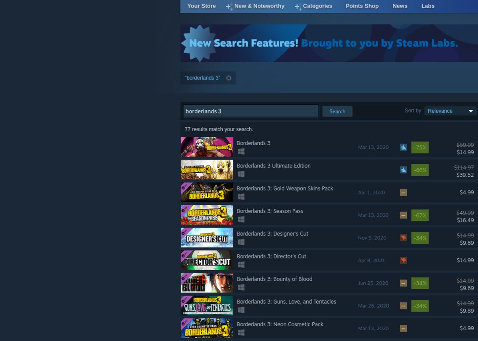Open the News tab

coord(400,6)
